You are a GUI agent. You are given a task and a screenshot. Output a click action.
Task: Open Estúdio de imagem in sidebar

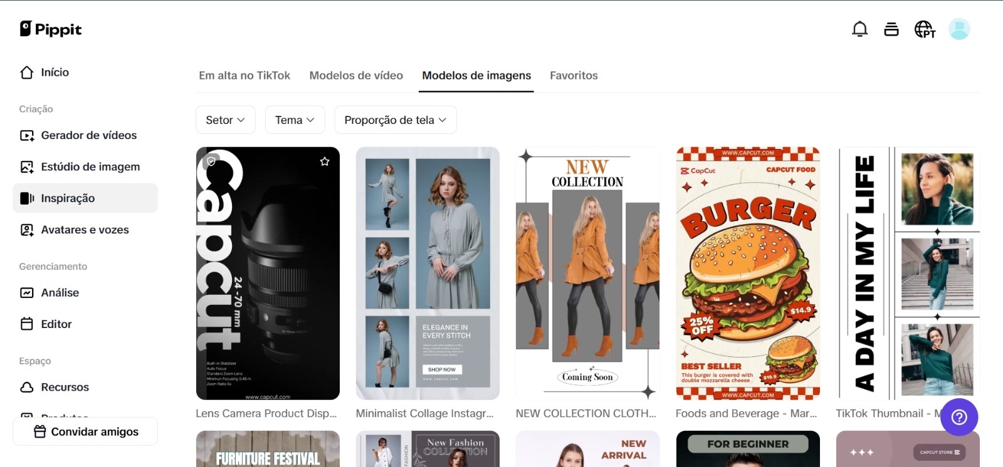pyautogui.click(x=90, y=167)
